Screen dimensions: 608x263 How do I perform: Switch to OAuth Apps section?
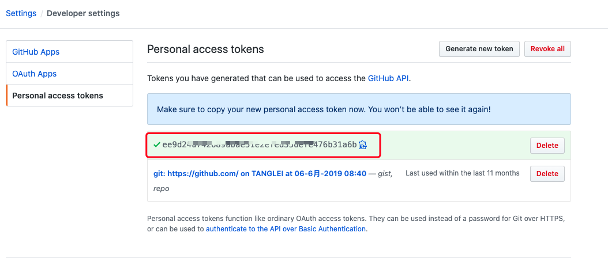tap(35, 74)
